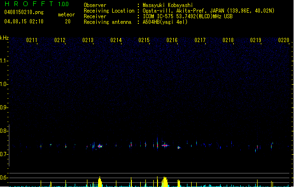The image size is (294, 187).
Task: Click the 1.0 kHz axis label
Action: click(x=4, y=84)
